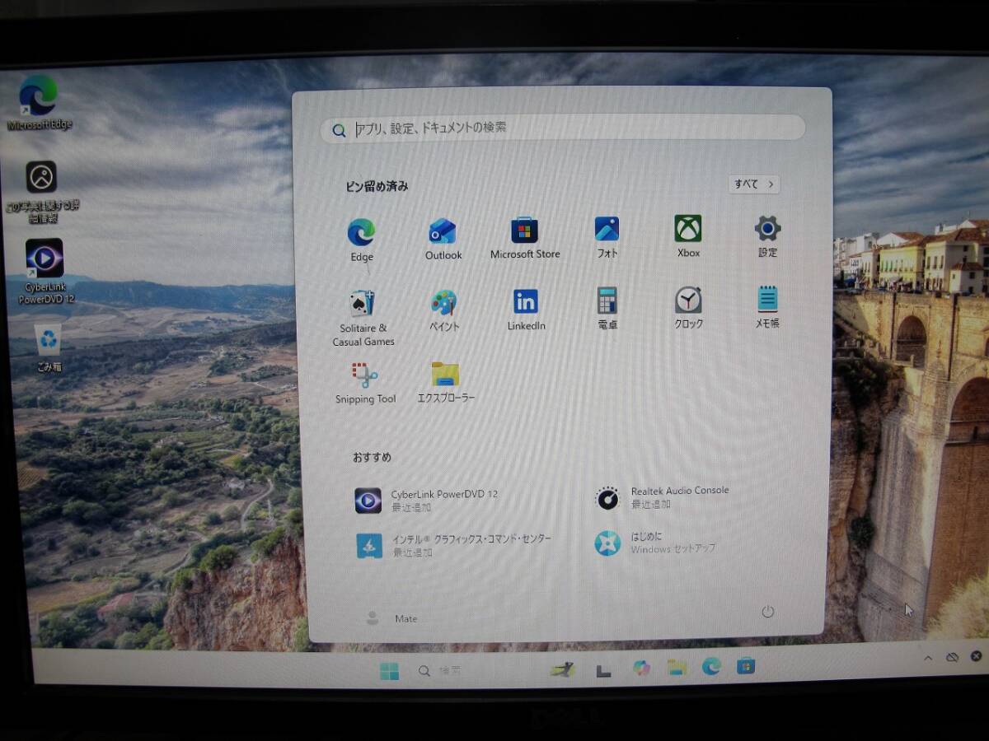This screenshot has width=989, height=741.
Task: Click the Start menu search field
Action: (562, 128)
